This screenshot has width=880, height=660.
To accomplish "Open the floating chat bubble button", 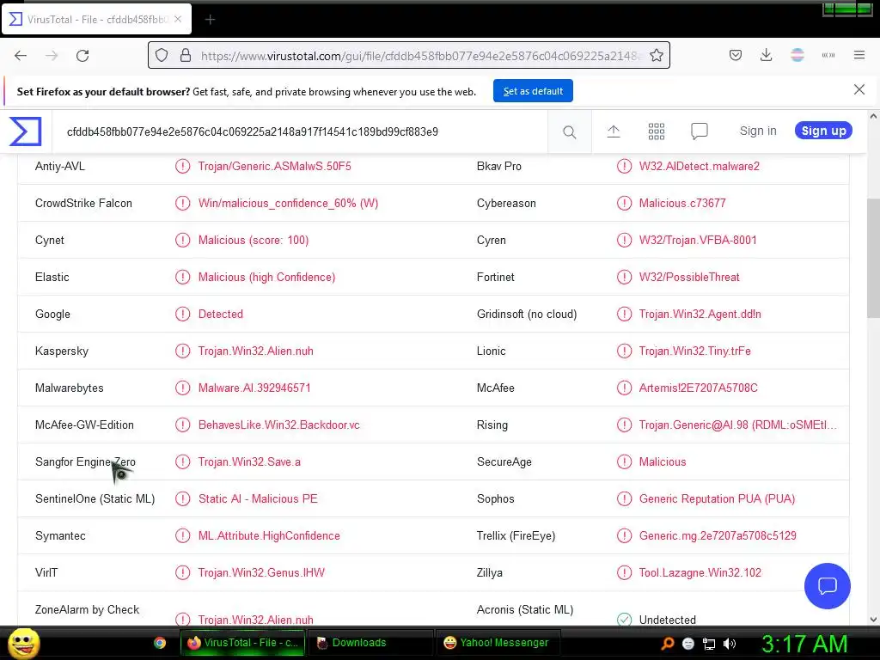I will 828,586.
